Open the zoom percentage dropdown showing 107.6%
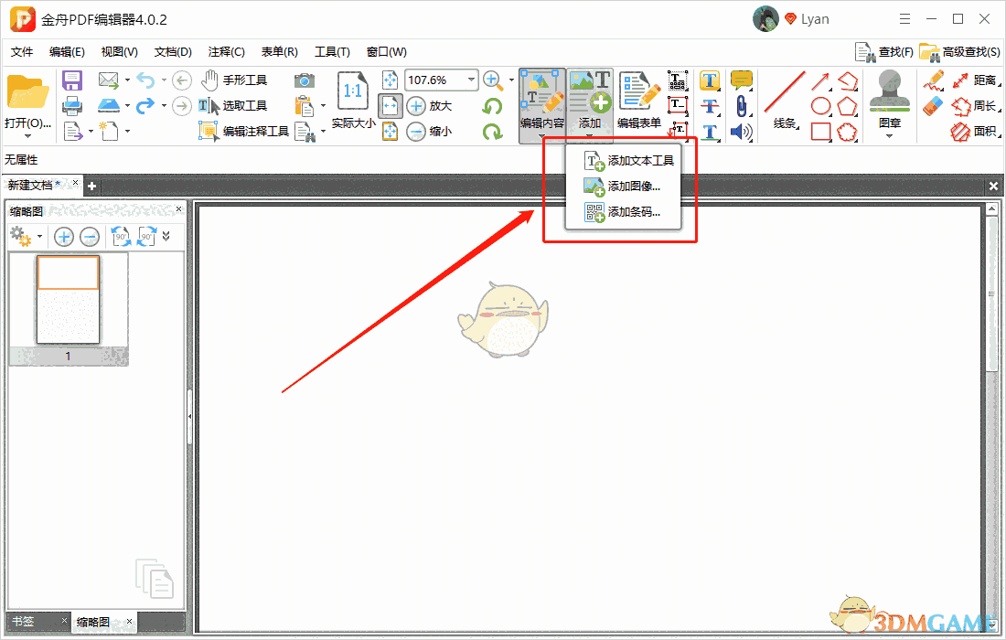 (473, 80)
